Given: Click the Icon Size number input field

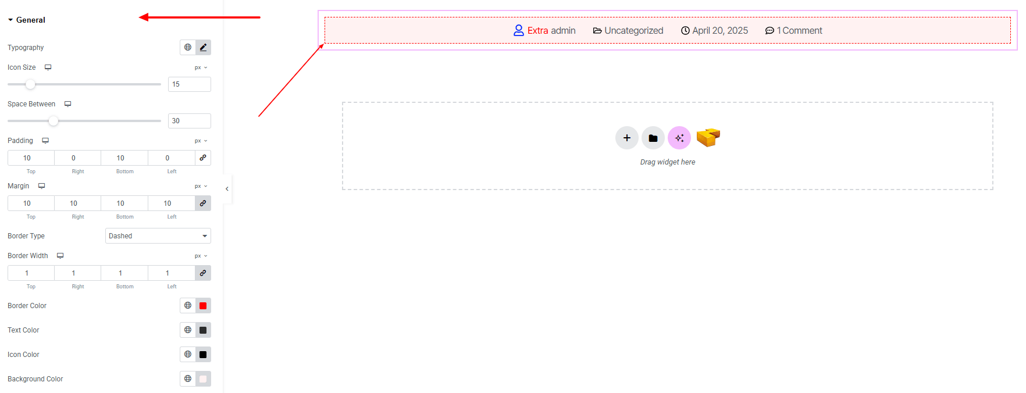Looking at the screenshot, I should coord(189,84).
